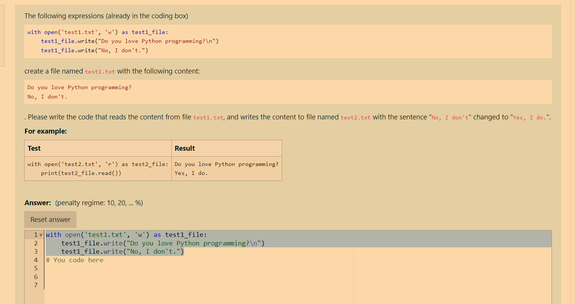Click line number 7 in the editor gutter
Screen dimensions: 575x304
pyautogui.click(x=36, y=285)
